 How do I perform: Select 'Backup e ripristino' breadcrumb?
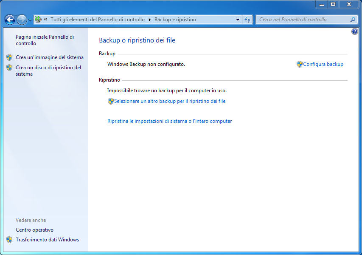(x=175, y=20)
